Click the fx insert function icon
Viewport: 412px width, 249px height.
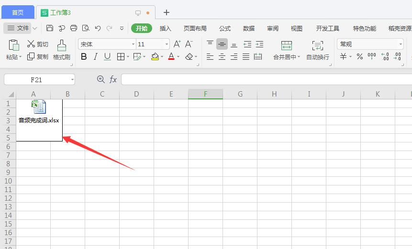113,79
